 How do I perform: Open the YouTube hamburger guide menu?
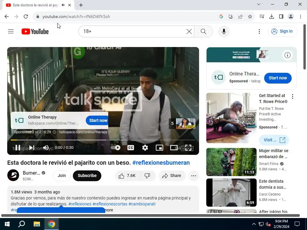tap(11, 31)
